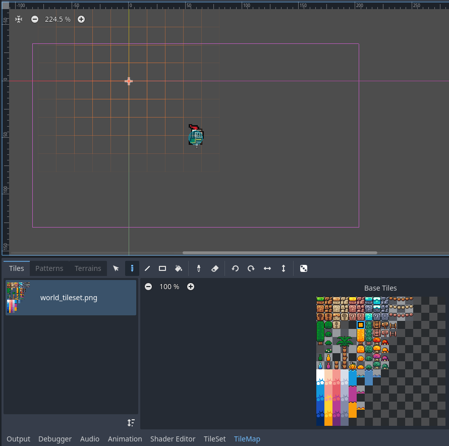
Task: Pick the Rectangle tool
Action: point(162,268)
